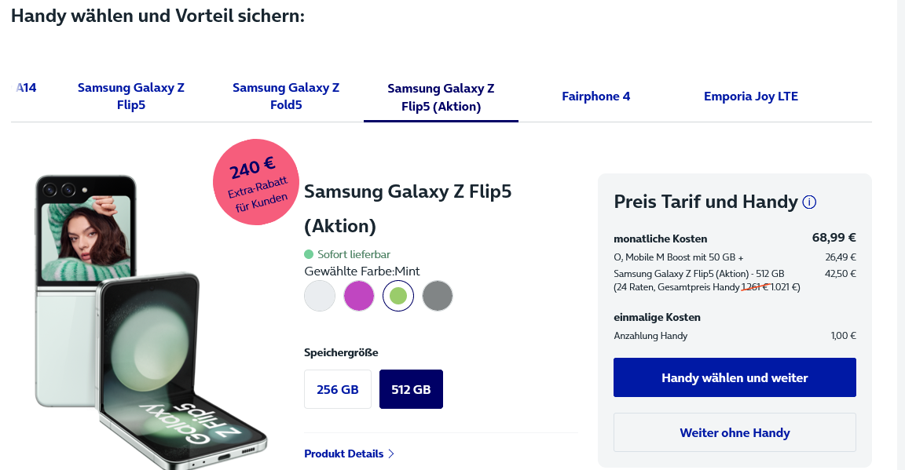
Task: Go to partially hidden A14 tab
Action: (27, 88)
